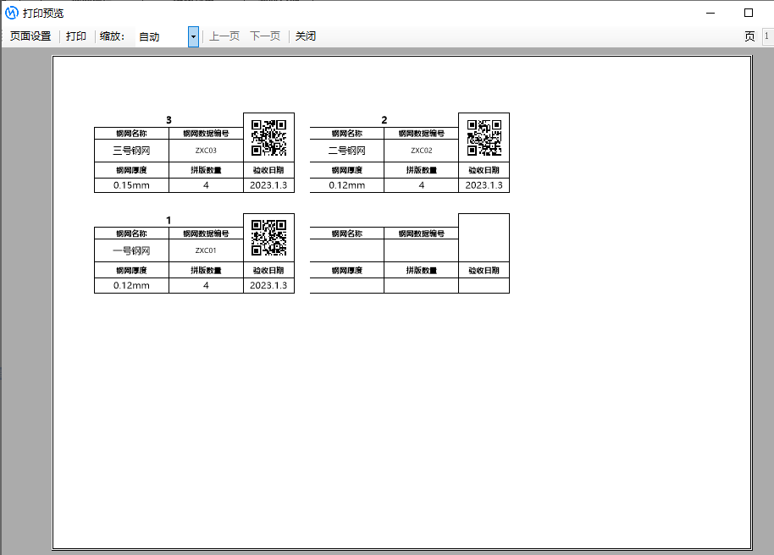The width and height of the screenshot is (774, 555).
Task: Click the page number input box
Action: click(766, 36)
